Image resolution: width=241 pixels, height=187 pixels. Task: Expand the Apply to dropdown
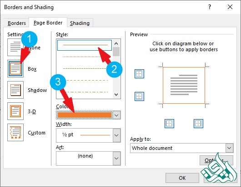click(x=229, y=148)
